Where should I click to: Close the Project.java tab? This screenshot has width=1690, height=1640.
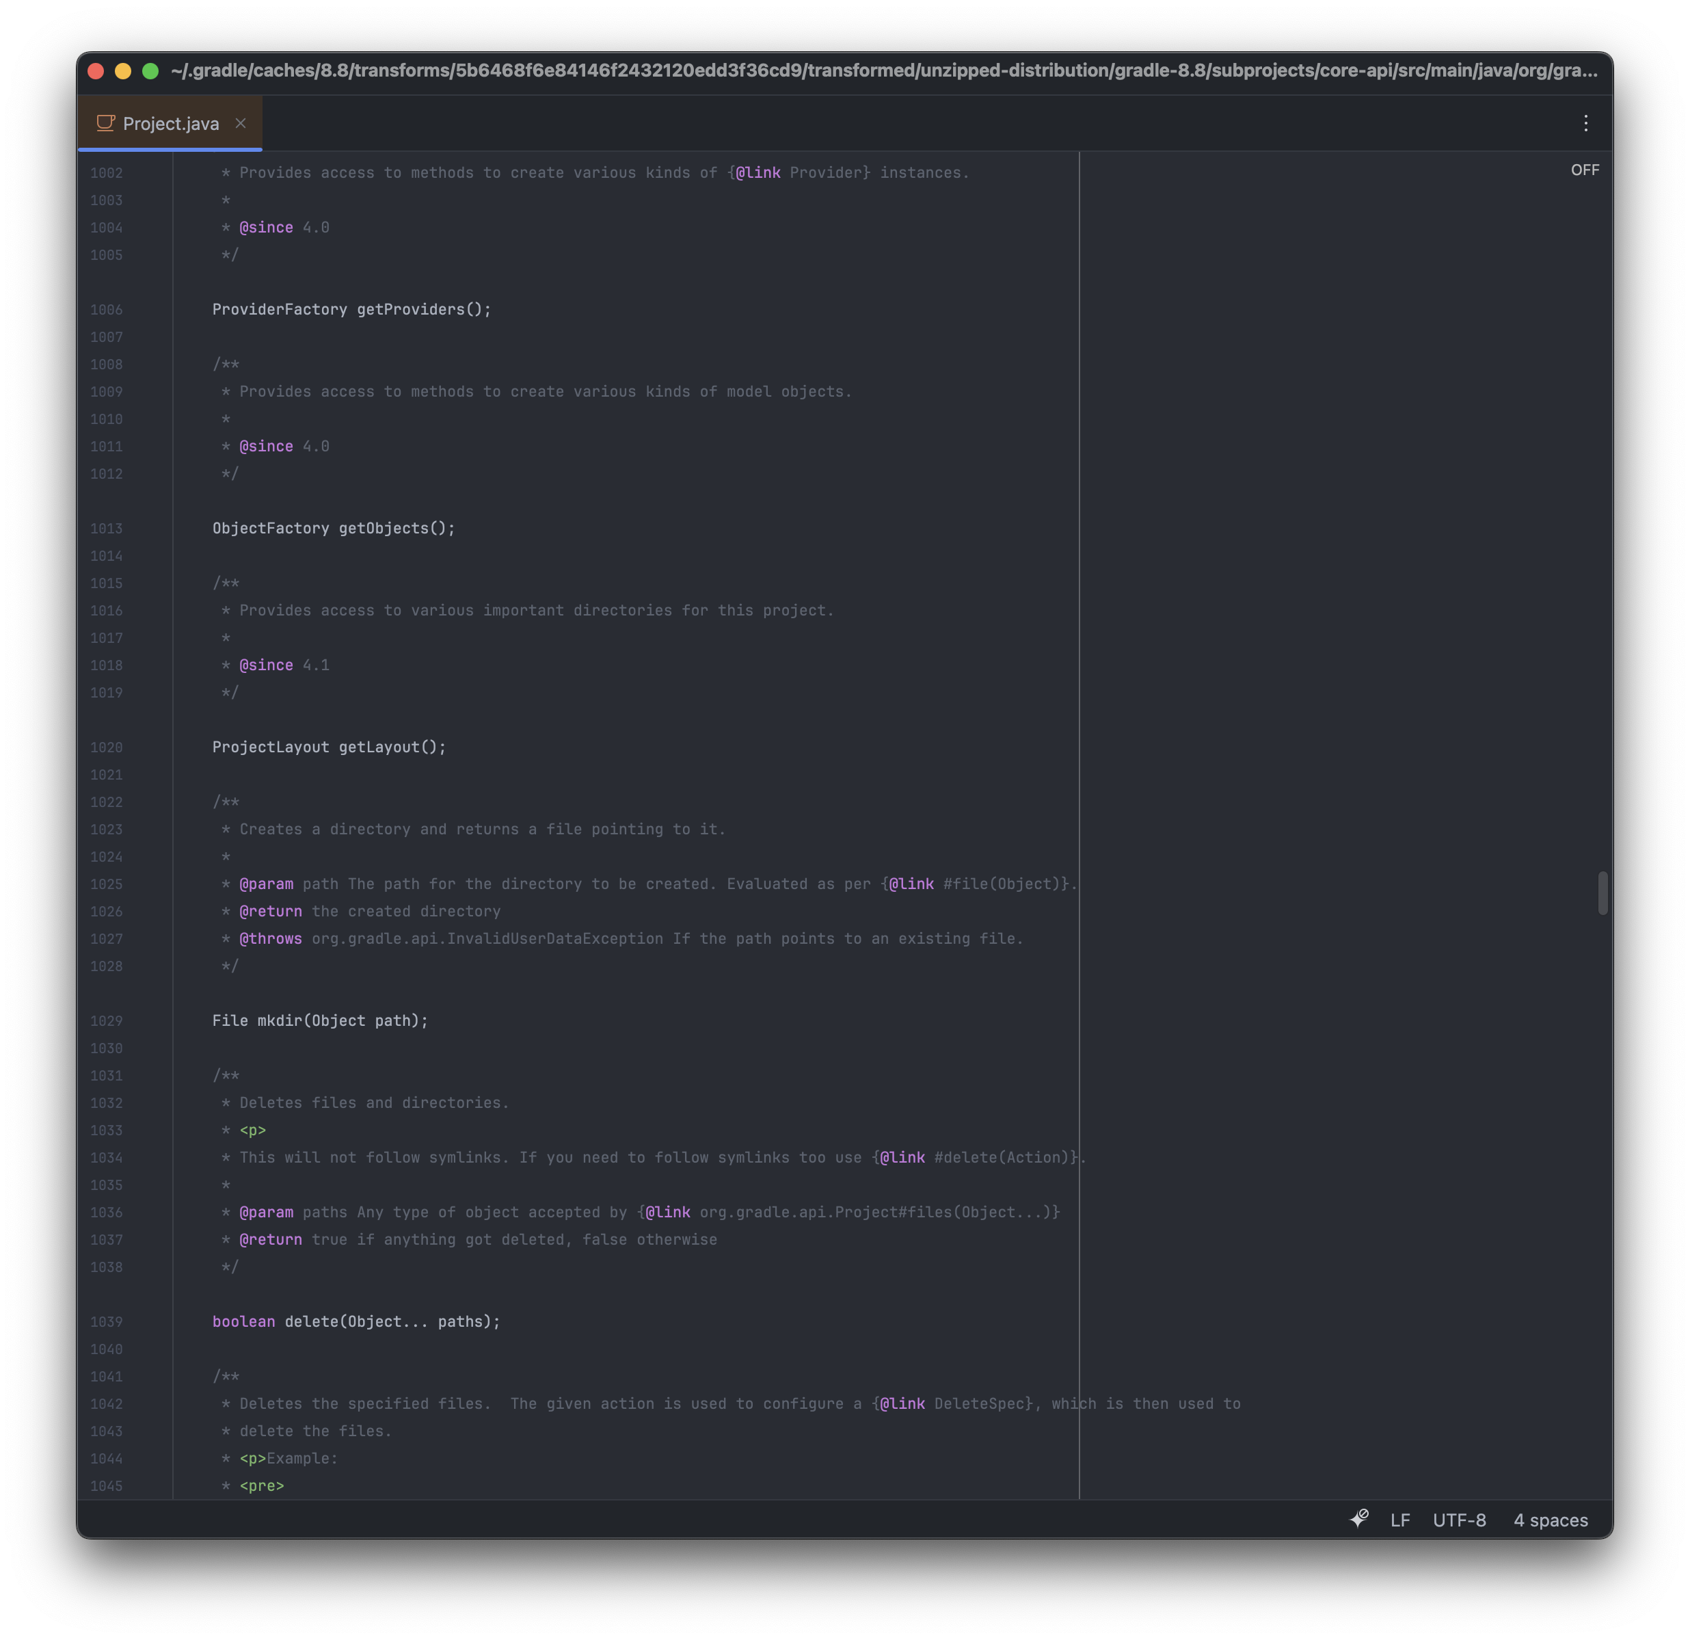point(241,123)
